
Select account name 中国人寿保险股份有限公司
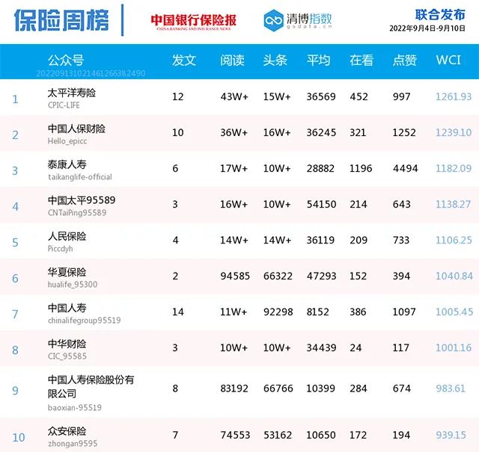click(x=91, y=387)
